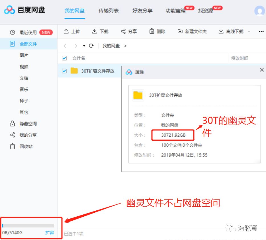Open the 找资源 tab

[x=206, y=11]
